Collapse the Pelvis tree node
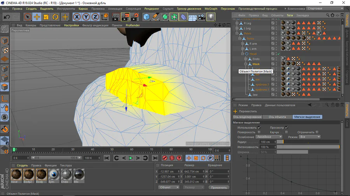Viewport: 350px width, 196px height. tap(237, 33)
